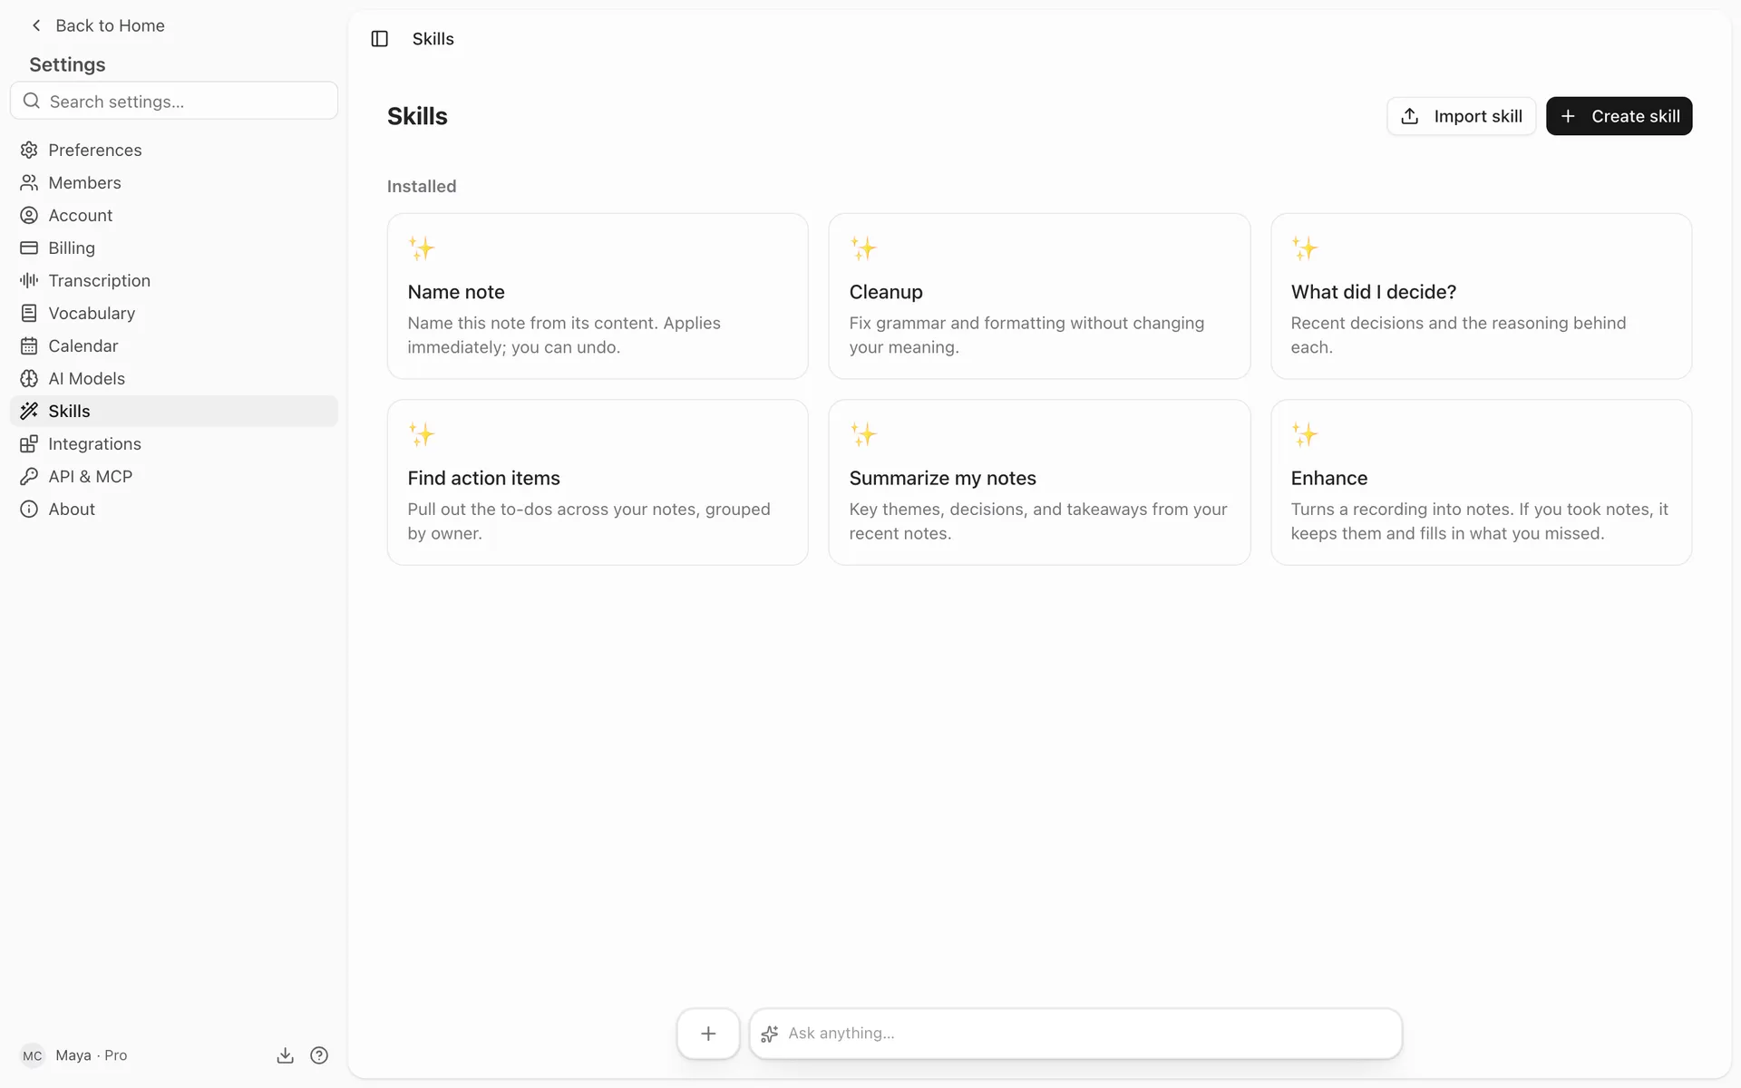The height and width of the screenshot is (1088, 1741).
Task: Click the sparkle icon on the Name note card
Action: click(422, 248)
